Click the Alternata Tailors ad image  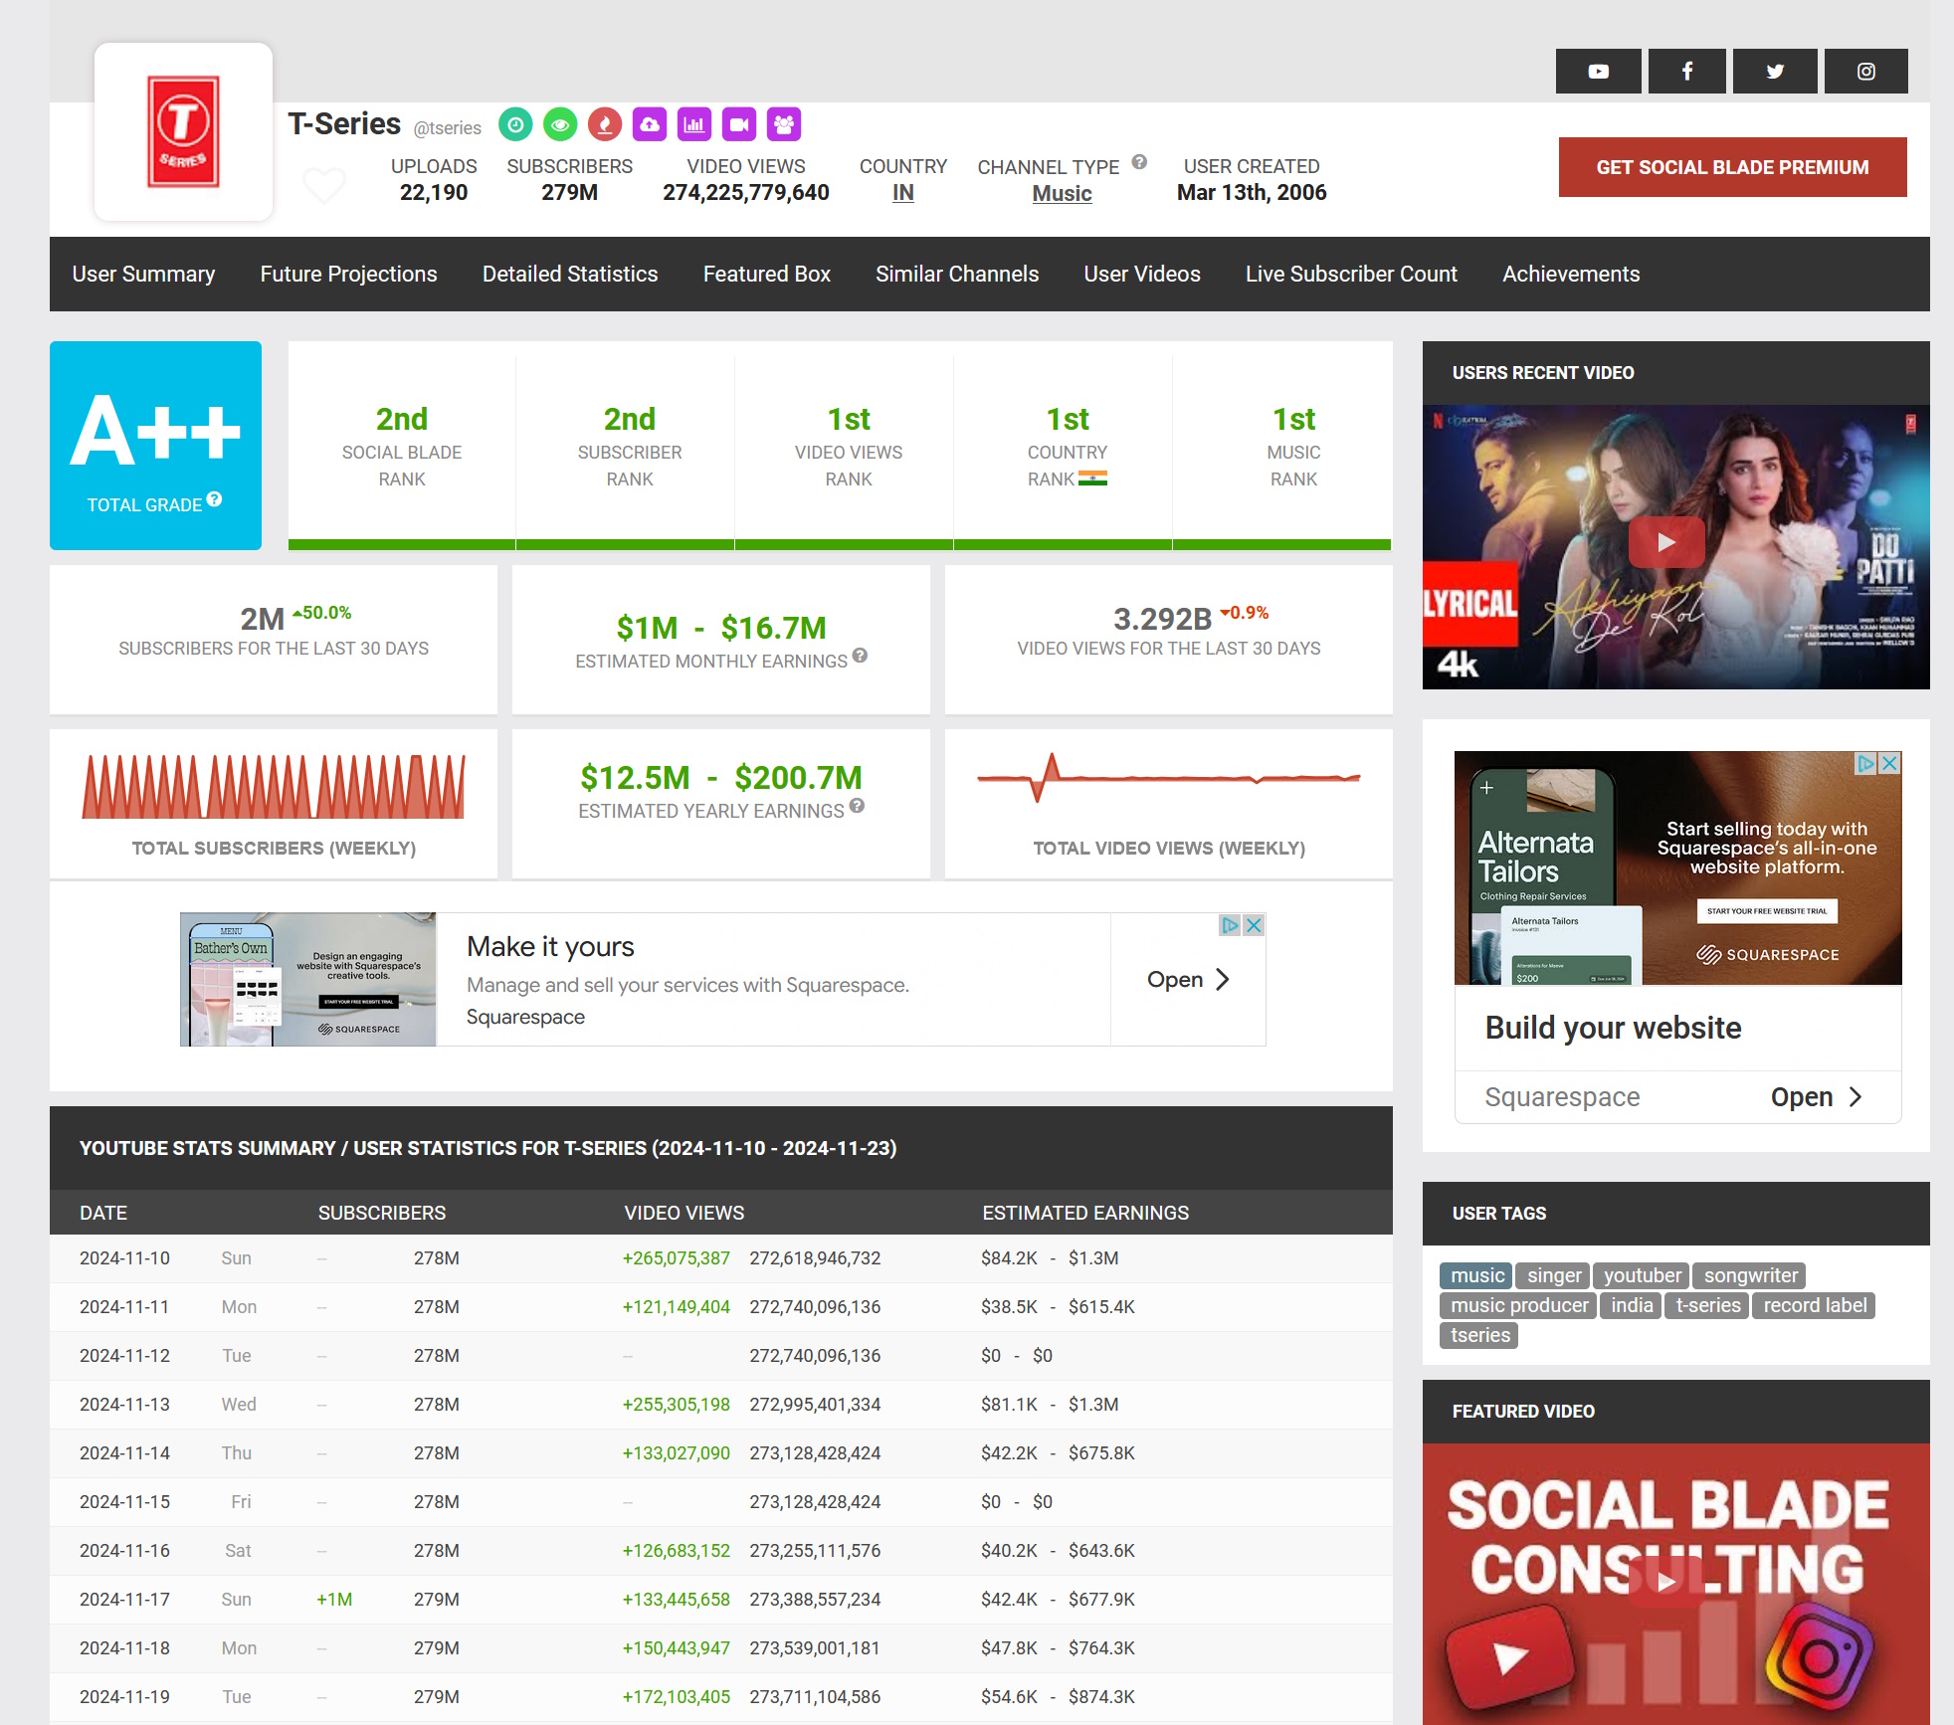coord(1677,867)
